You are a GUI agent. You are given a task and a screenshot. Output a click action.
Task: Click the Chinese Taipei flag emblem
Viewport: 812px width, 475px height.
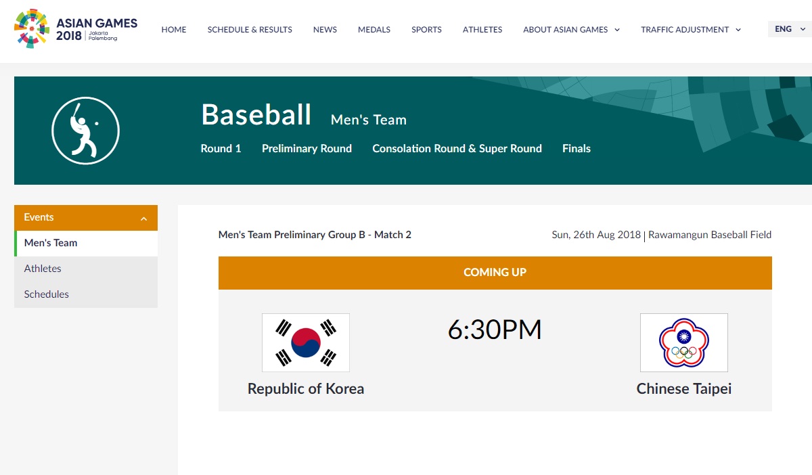click(683, 342)
